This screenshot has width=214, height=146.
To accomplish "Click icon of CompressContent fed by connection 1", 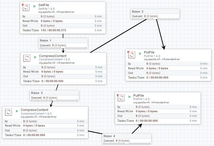I will [27, 58].
